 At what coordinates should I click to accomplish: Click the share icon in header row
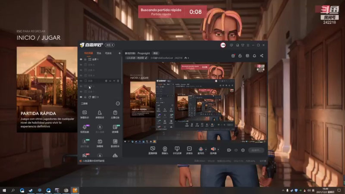(x=262, y=56)
